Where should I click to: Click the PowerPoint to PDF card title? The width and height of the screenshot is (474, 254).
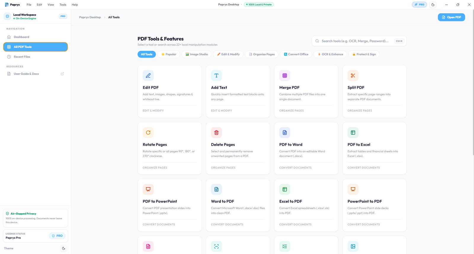365,201
